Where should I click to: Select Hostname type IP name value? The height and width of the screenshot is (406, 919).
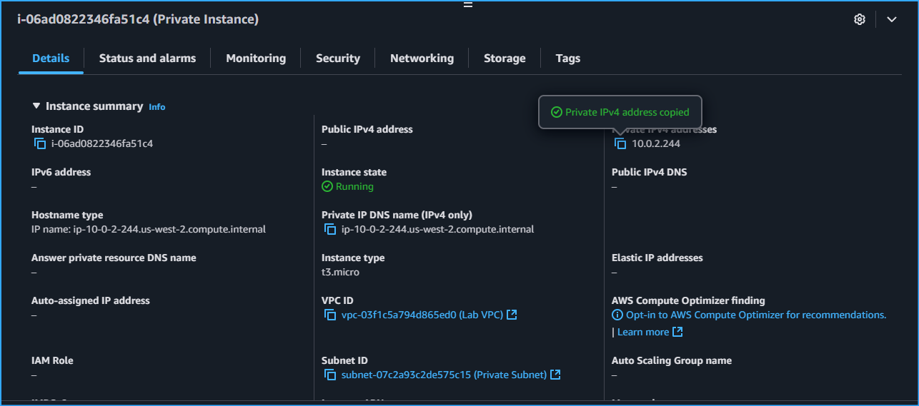(x=149, y=229)
